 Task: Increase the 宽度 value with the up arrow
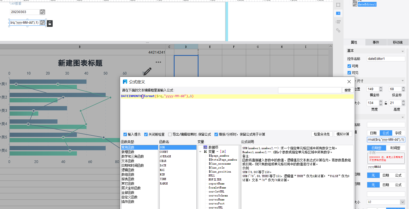[x=381, y=102]
